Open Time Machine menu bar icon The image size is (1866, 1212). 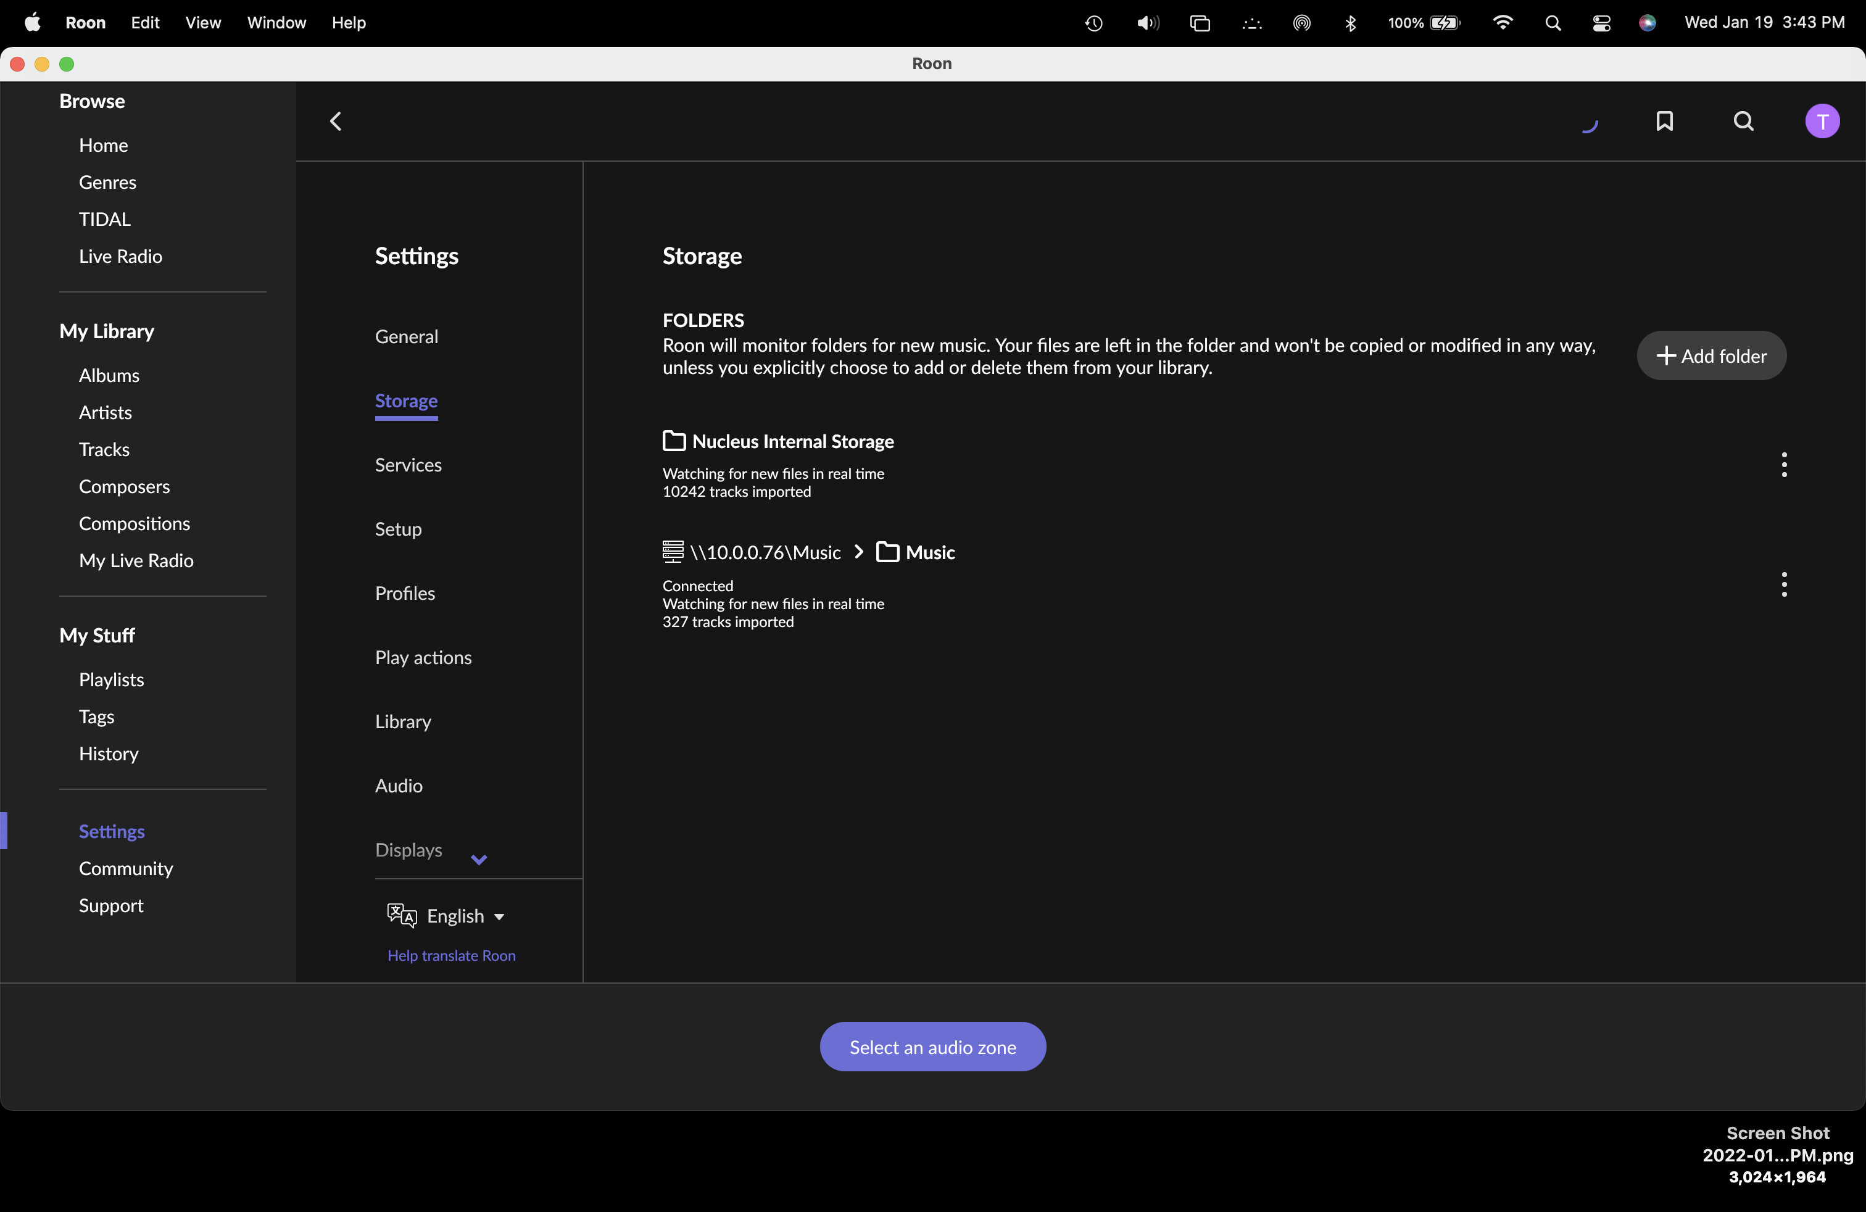1093,23
